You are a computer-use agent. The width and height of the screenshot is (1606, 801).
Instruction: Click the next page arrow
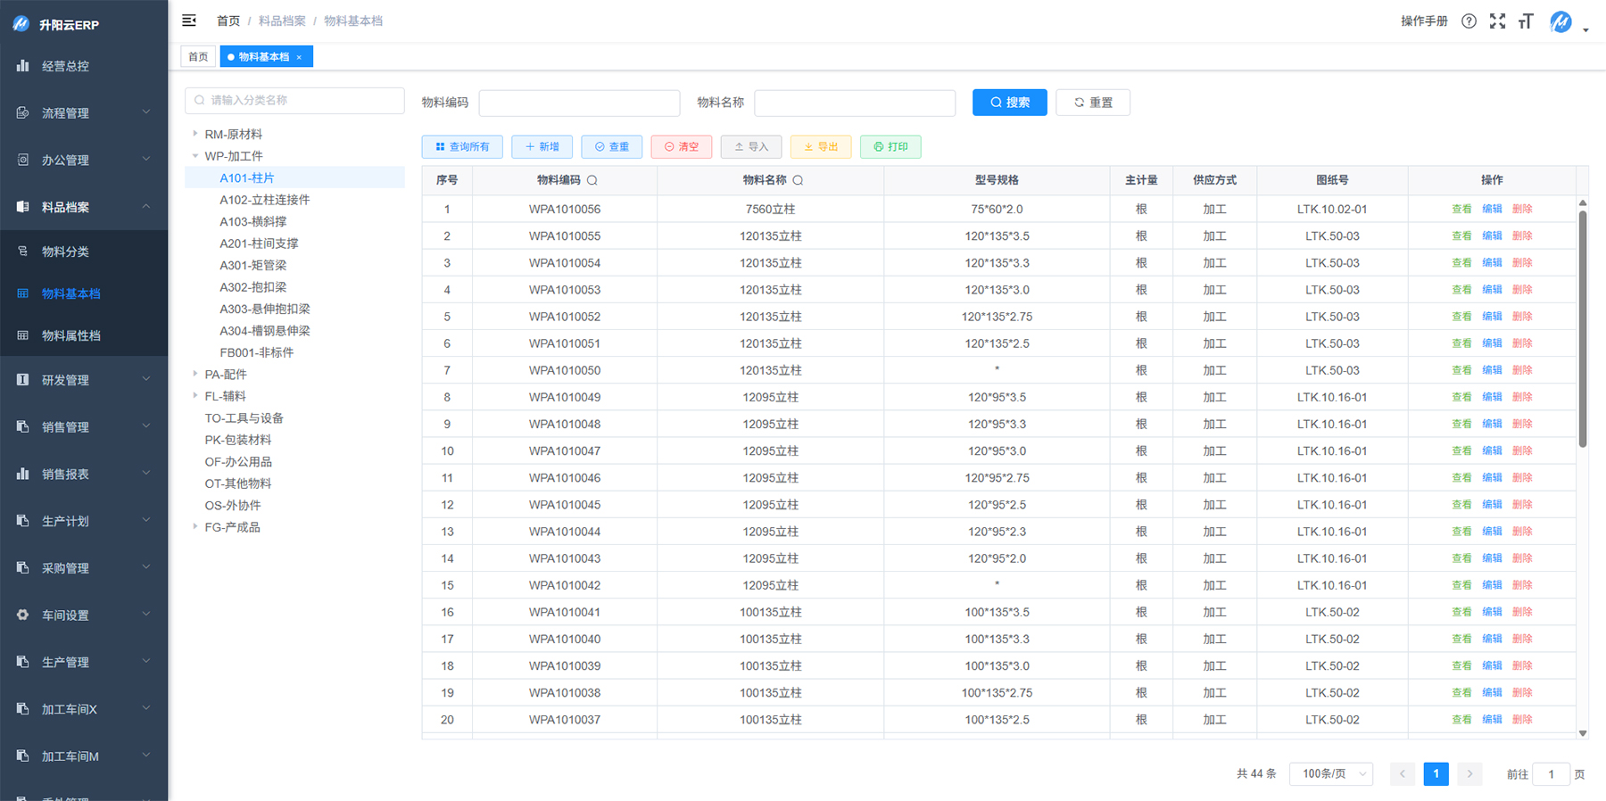coord(1469,774)
